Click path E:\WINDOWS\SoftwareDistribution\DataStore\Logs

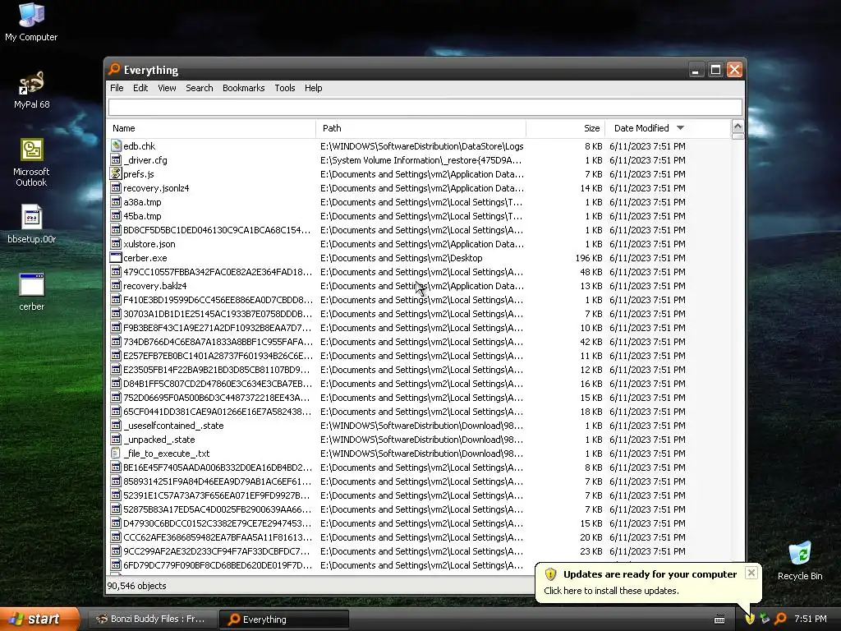pyautogui.click(x=422, y=146)
